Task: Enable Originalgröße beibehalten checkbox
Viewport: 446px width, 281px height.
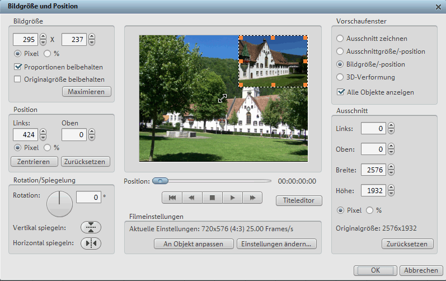Action: 18,79
